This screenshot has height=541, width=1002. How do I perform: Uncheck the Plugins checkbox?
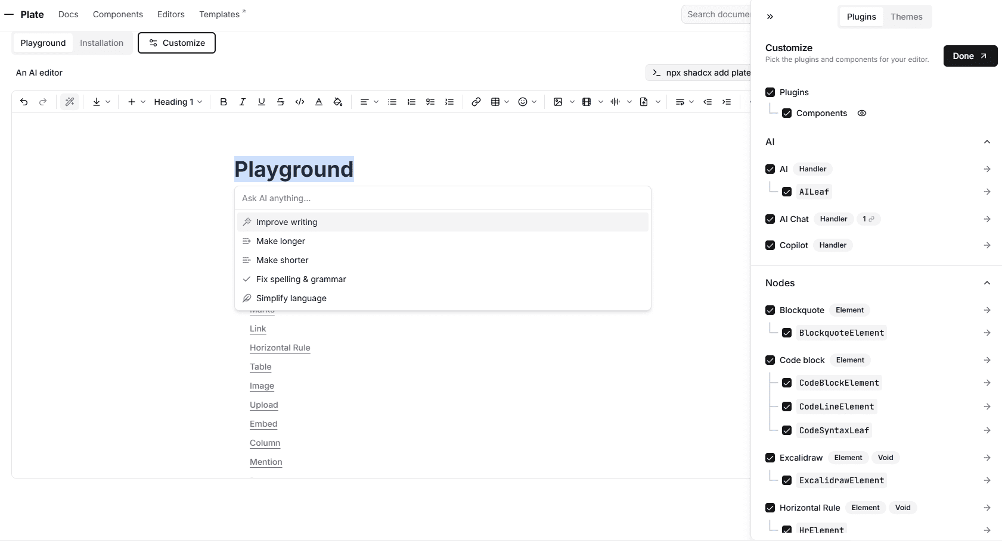770,92
